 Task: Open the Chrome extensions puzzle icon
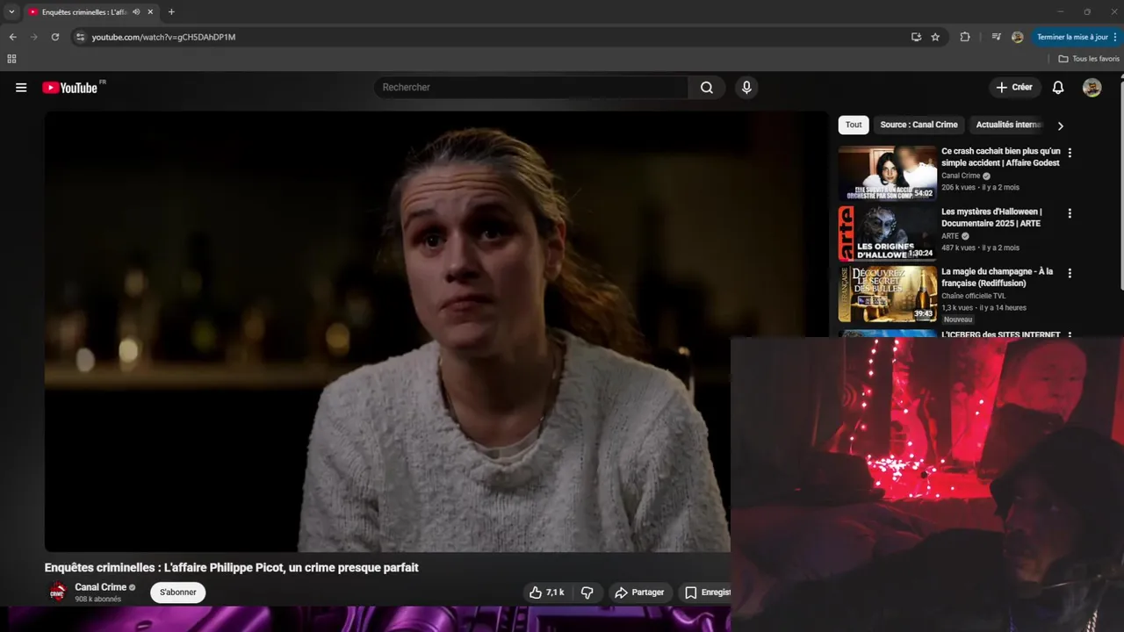click(965, 37)
